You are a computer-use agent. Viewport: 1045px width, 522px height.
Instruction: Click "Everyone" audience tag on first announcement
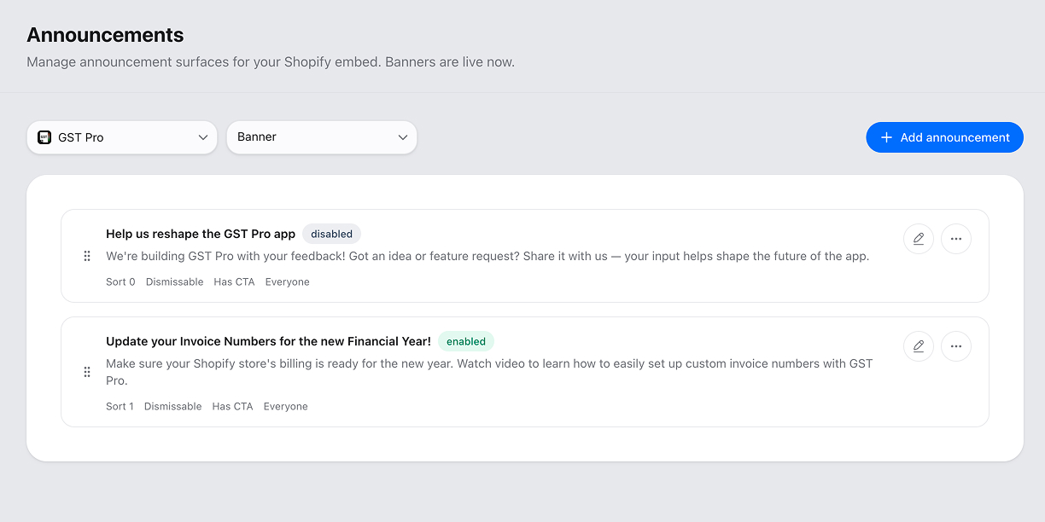(x=287, y=282)
